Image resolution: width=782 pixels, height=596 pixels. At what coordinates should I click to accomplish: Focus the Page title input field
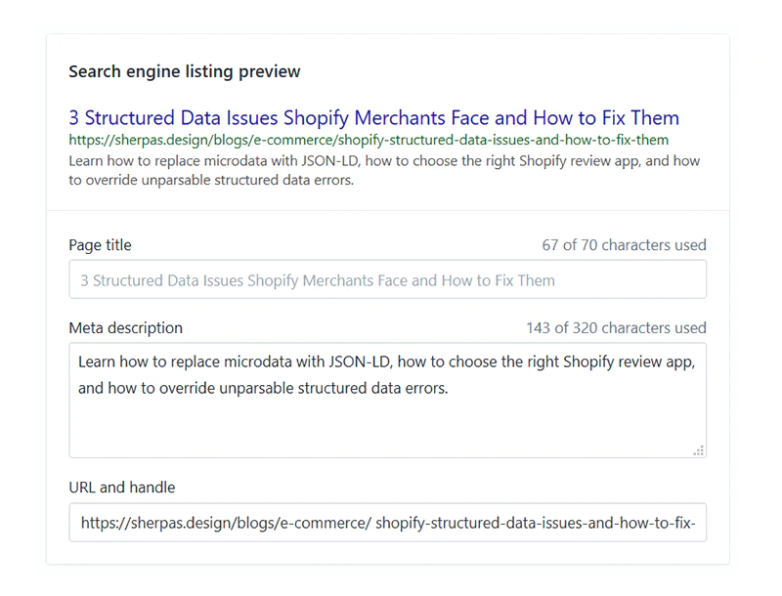387,280
